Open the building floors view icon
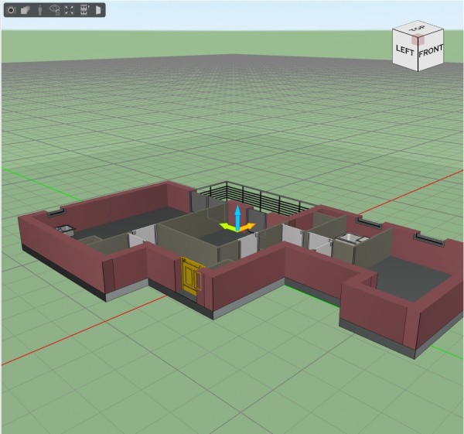464x434 pixels. (x=84, y=10)
